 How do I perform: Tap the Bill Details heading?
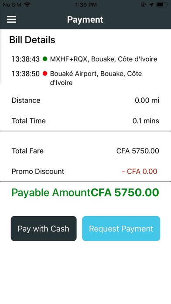point(32,40)
